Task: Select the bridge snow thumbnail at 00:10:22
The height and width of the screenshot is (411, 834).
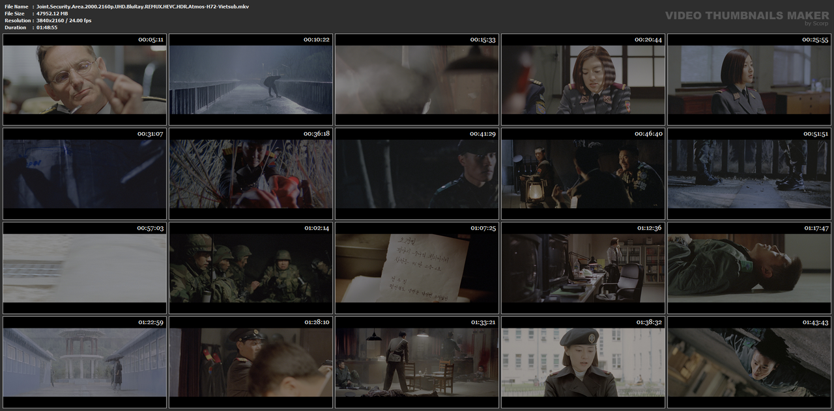Action: tap(251, 79)
